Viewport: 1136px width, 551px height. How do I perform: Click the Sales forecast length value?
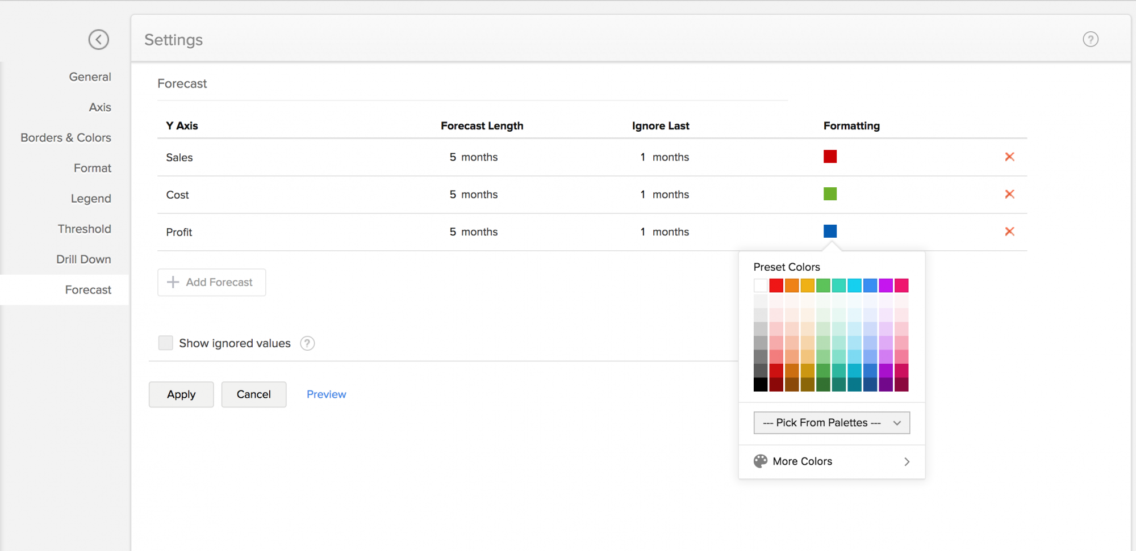coord(473,157)
